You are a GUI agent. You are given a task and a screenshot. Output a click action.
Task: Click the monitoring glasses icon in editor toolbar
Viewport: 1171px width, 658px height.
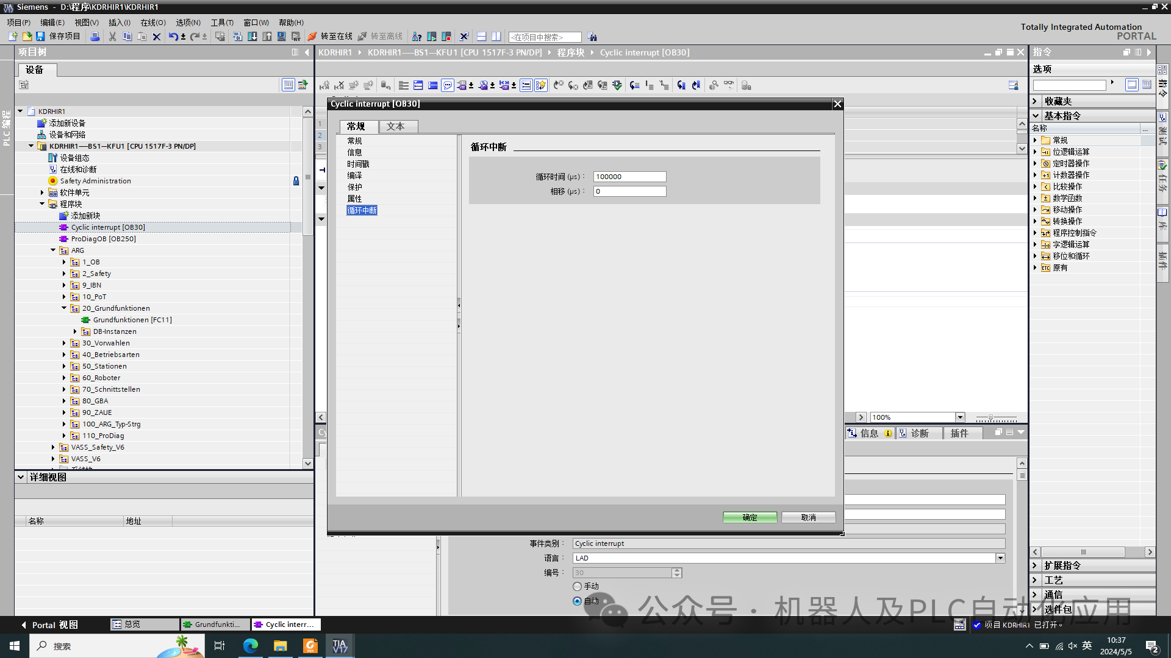729,85
